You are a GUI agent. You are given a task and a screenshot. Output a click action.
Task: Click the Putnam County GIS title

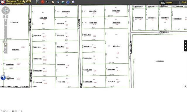point(19,1)
